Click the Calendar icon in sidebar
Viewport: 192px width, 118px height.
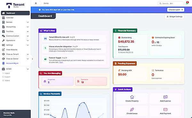click(4, 18)
